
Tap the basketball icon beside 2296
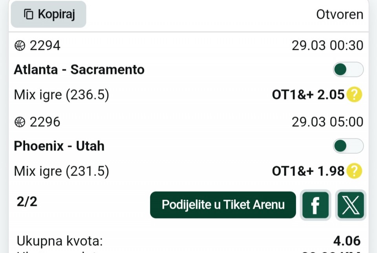[20, 122]
